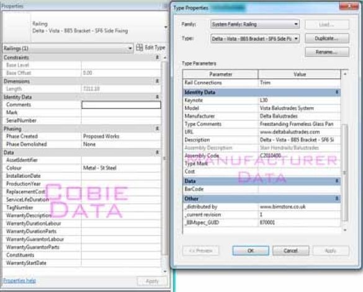Screen dimensions: 363x292
Task: Click the Mark value field
Action: click(121, 113)
